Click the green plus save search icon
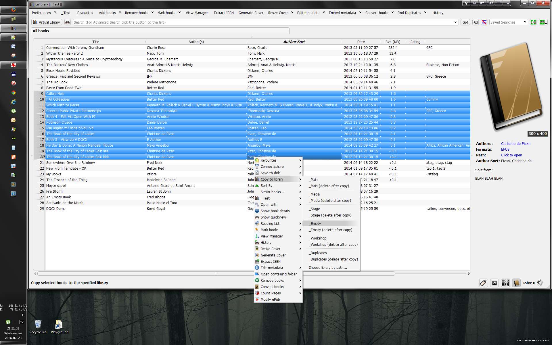The width and height of the screenshot is (552, 345). pyautogui.click(x=543, y=22)
